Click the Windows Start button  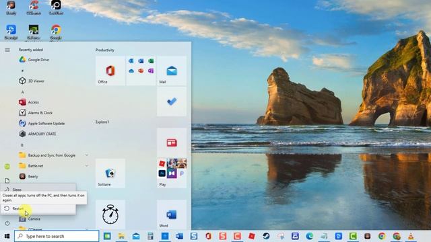[x=7, y=236]
